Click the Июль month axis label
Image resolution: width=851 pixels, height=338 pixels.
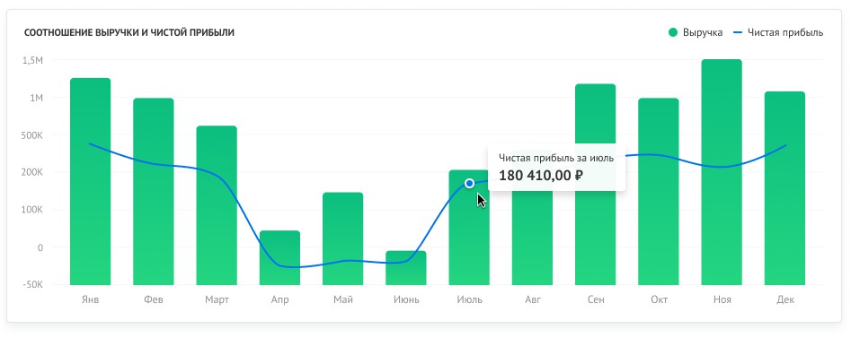pos(469,299)
